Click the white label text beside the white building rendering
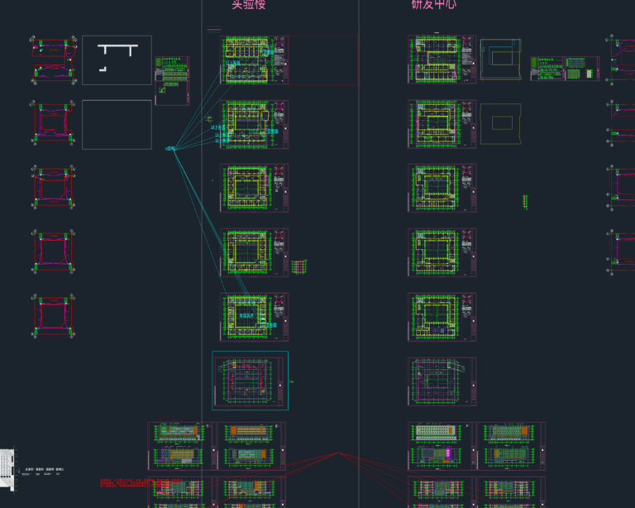 [x=42, y=471]
